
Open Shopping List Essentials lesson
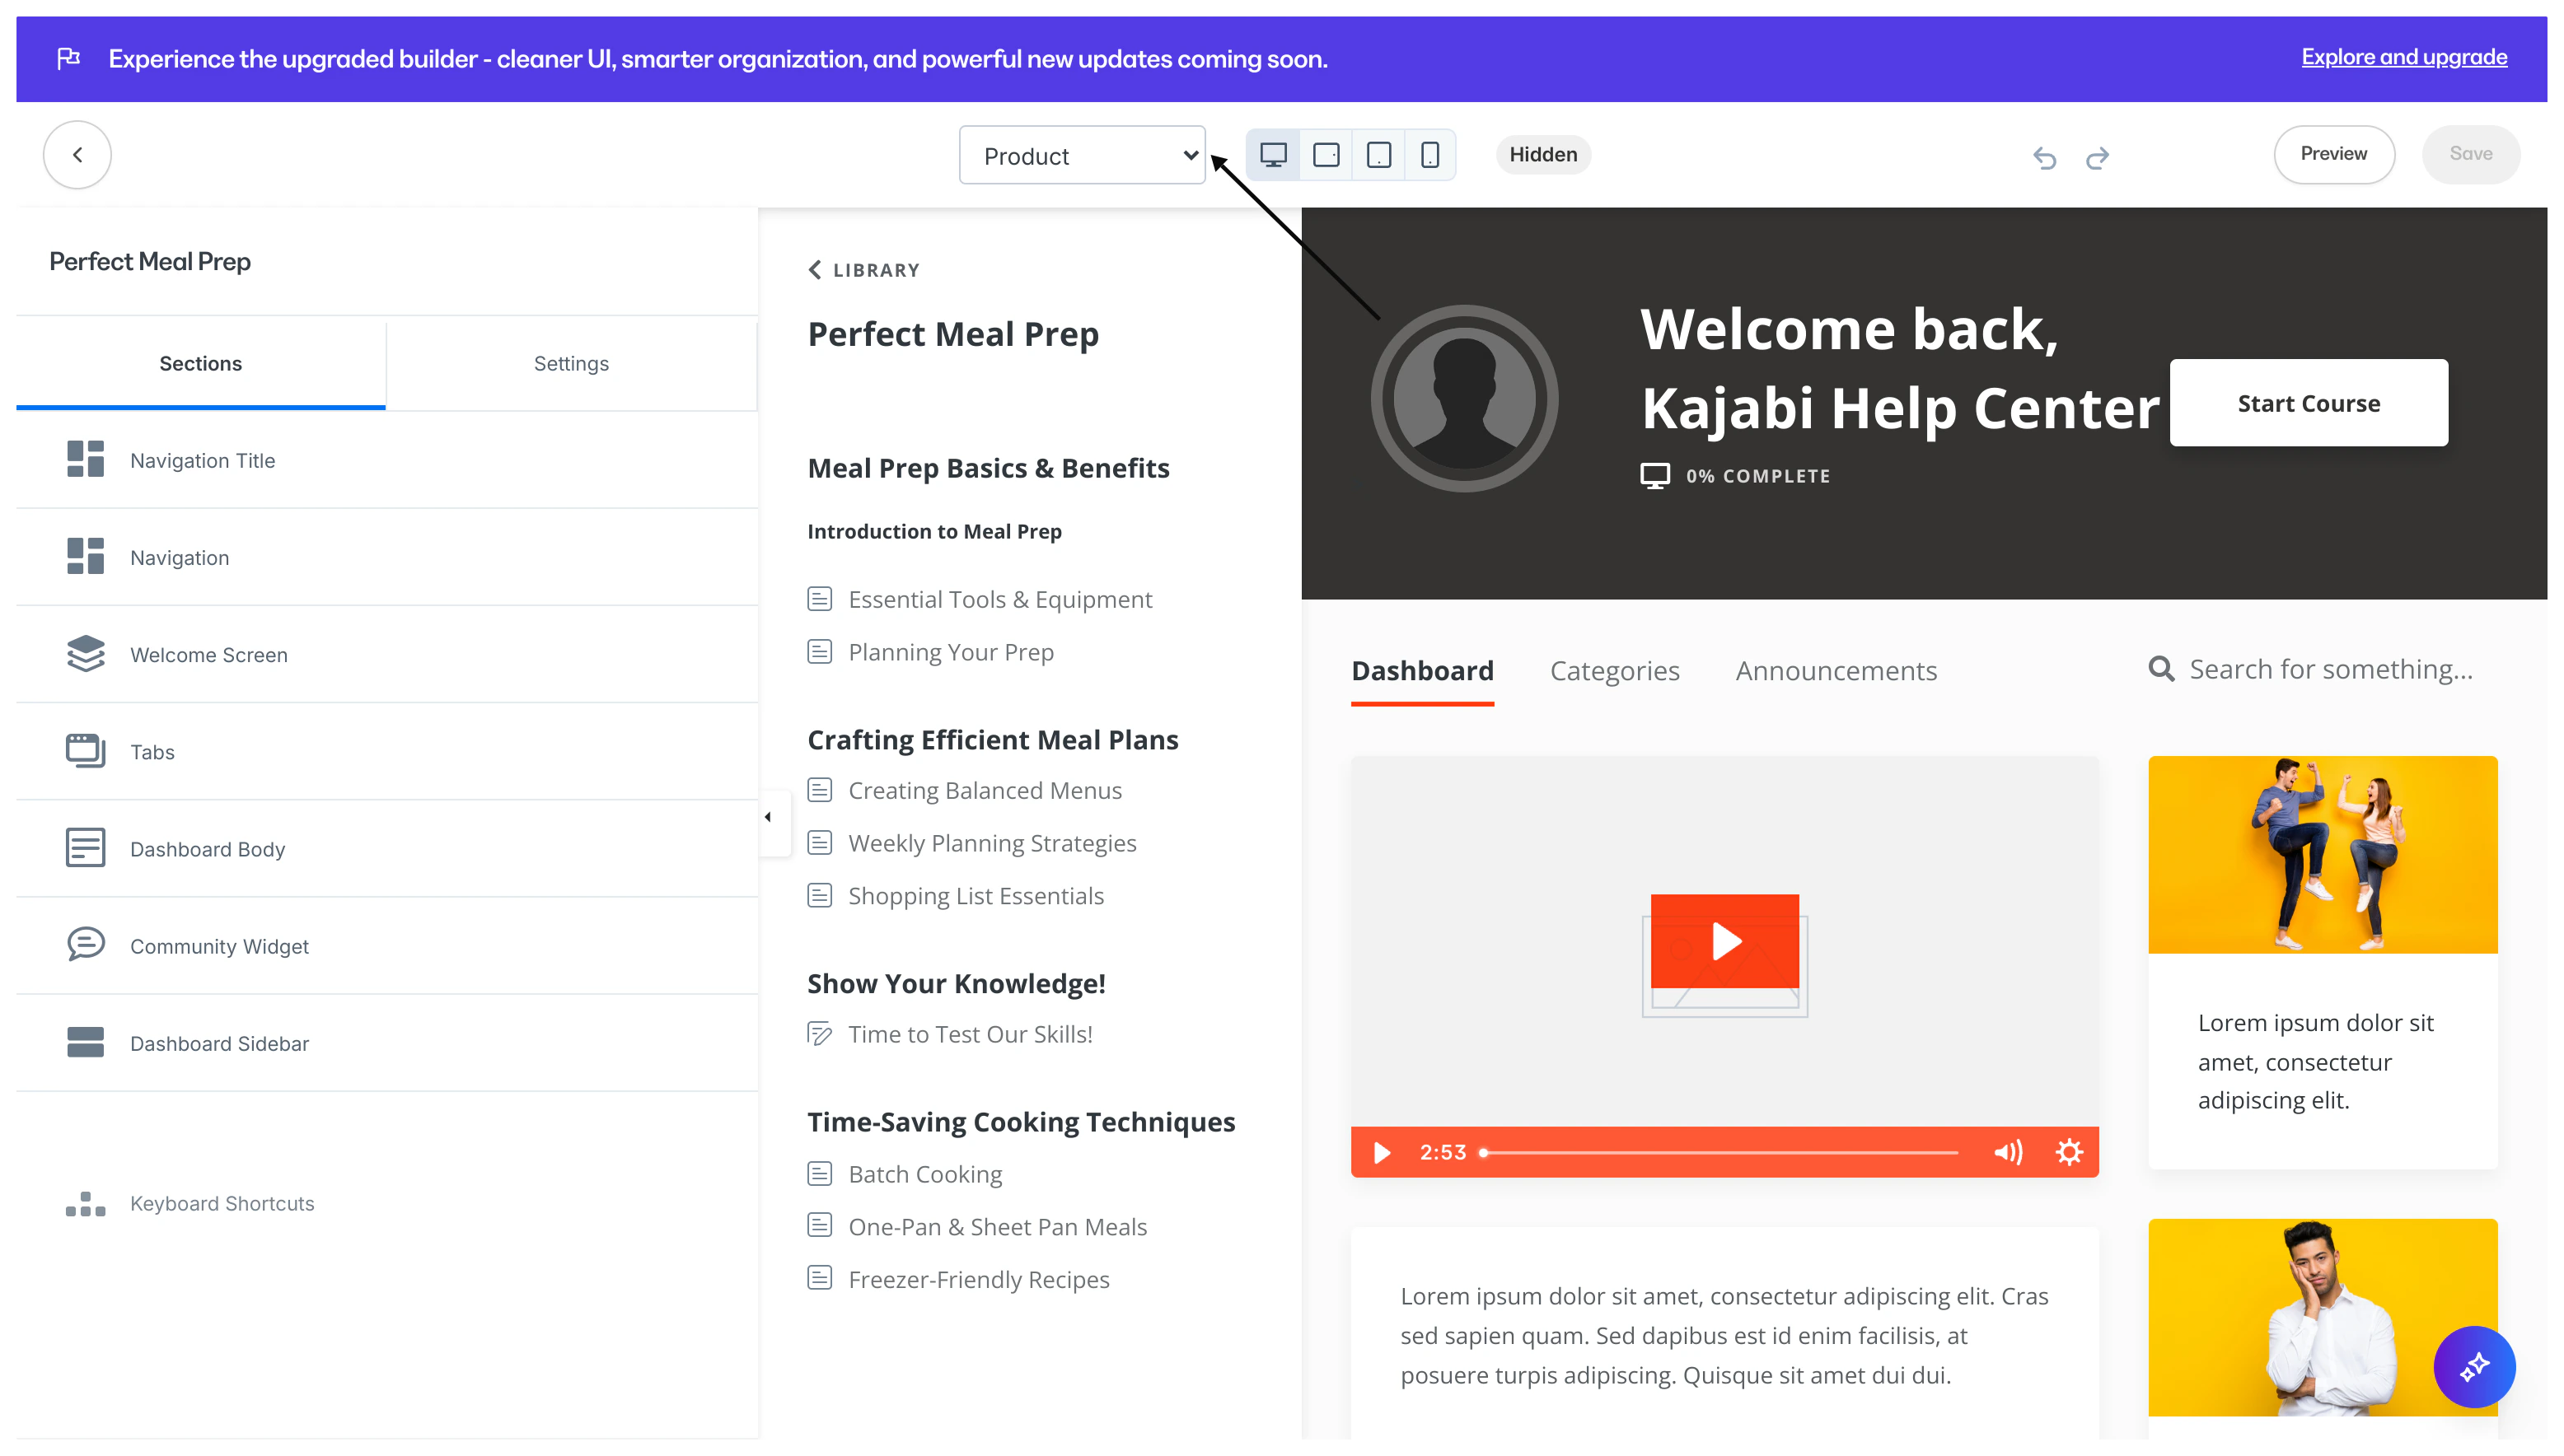956,896
